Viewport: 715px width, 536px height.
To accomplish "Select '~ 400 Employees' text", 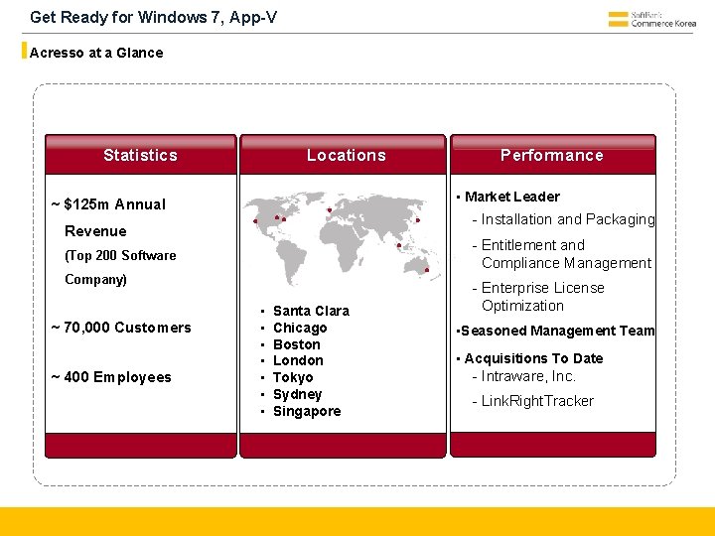I will (x=111, y=377).
